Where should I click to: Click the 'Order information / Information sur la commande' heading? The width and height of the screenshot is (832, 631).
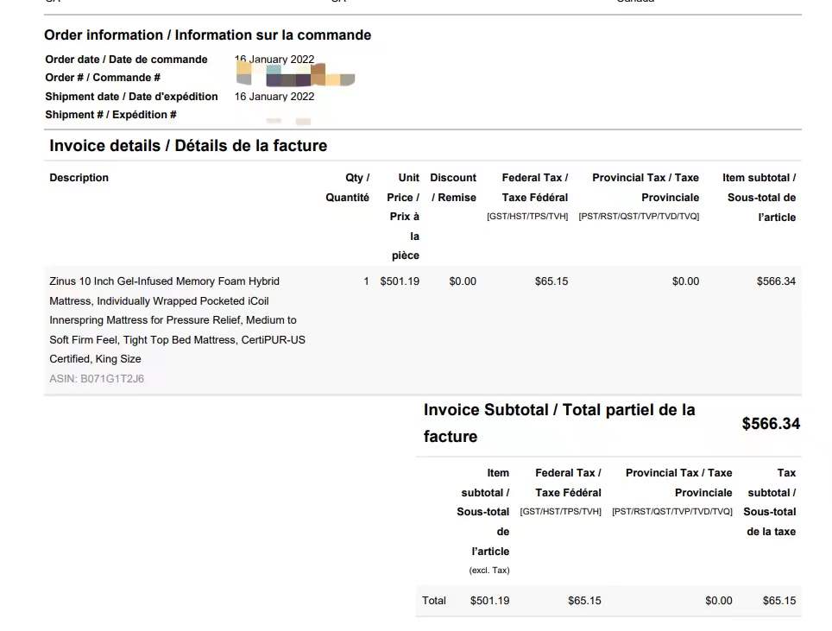click(207, 35)
